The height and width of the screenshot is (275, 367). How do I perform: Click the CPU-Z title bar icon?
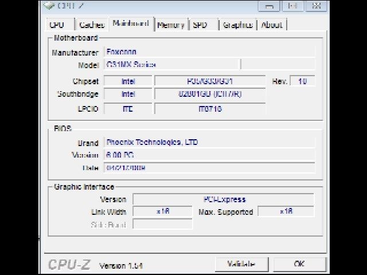pos(49,5)
